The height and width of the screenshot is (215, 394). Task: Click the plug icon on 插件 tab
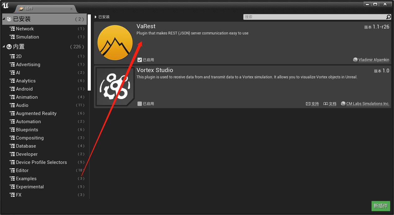tap(21, 8)
